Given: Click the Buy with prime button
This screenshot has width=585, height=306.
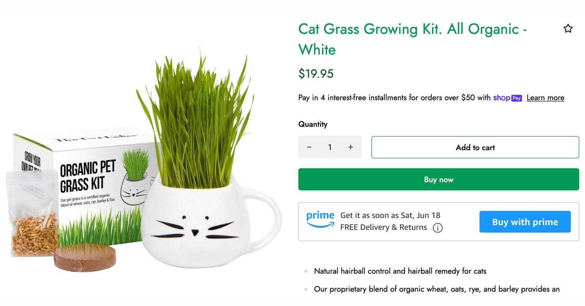Looking at the screenshot, I should (x=525, y=222).
